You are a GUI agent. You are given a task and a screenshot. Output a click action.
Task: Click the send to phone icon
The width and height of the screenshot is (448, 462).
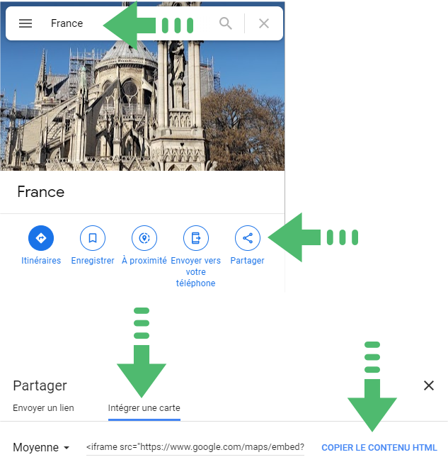coord(196,238)
